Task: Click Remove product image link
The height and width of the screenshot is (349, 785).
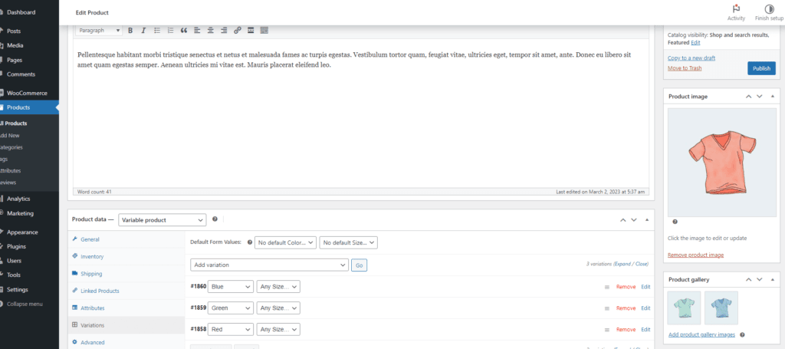Action: point(695,255)
